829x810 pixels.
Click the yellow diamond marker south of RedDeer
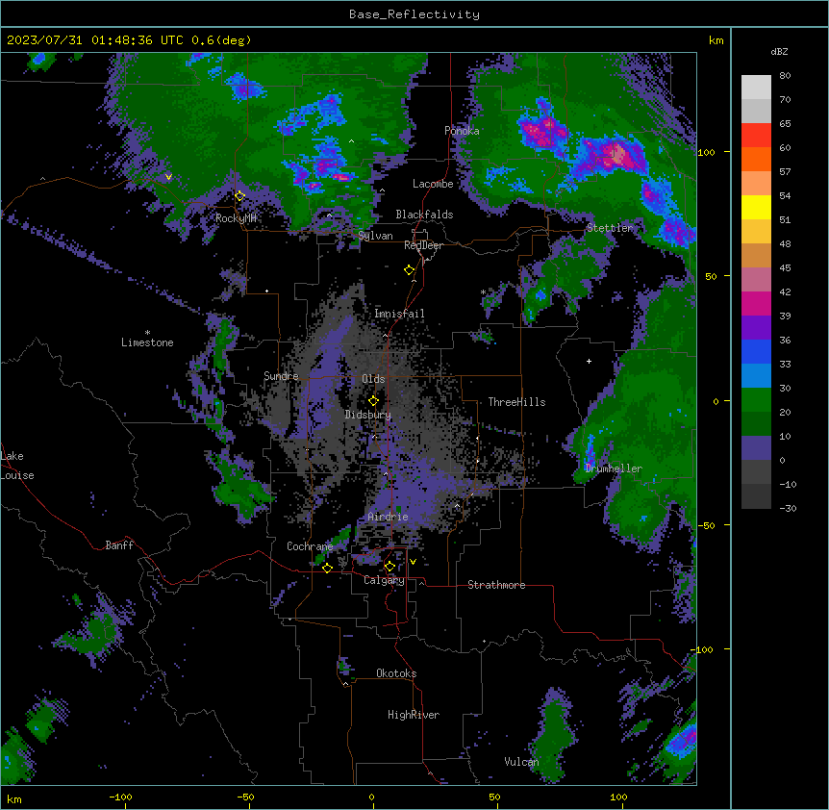(410, 270)
